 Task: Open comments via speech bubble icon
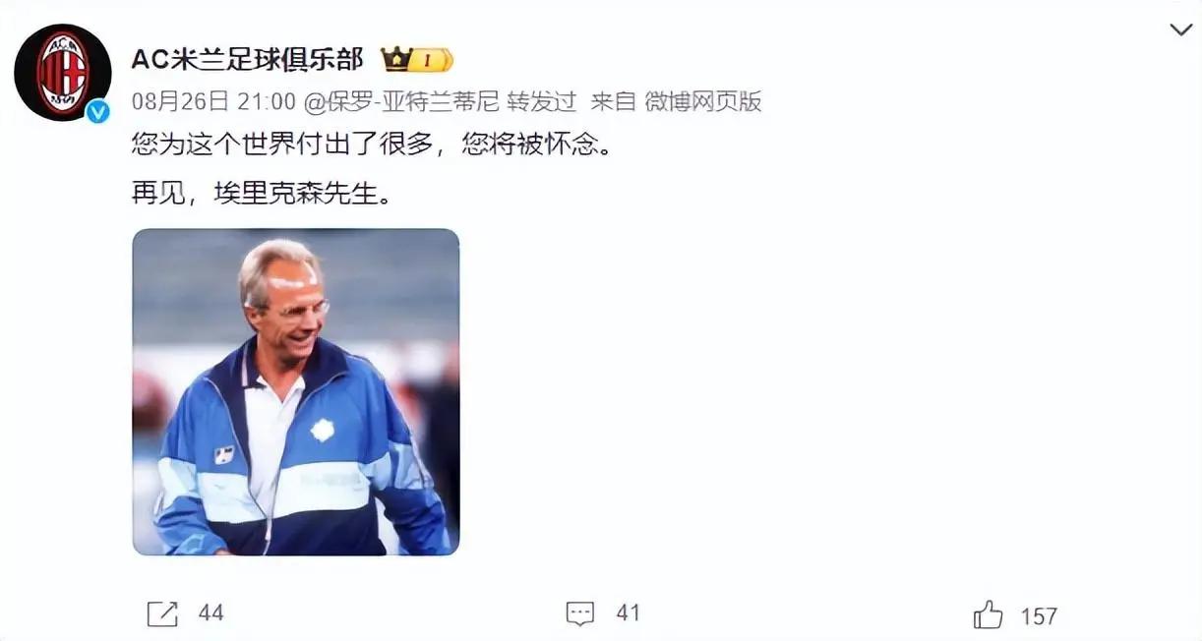tap(580, 614)
